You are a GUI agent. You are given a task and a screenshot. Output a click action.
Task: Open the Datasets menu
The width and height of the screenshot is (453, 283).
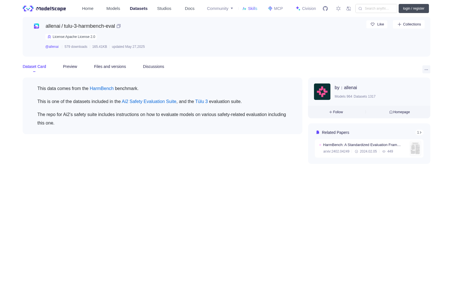click(x=139, y=8)
